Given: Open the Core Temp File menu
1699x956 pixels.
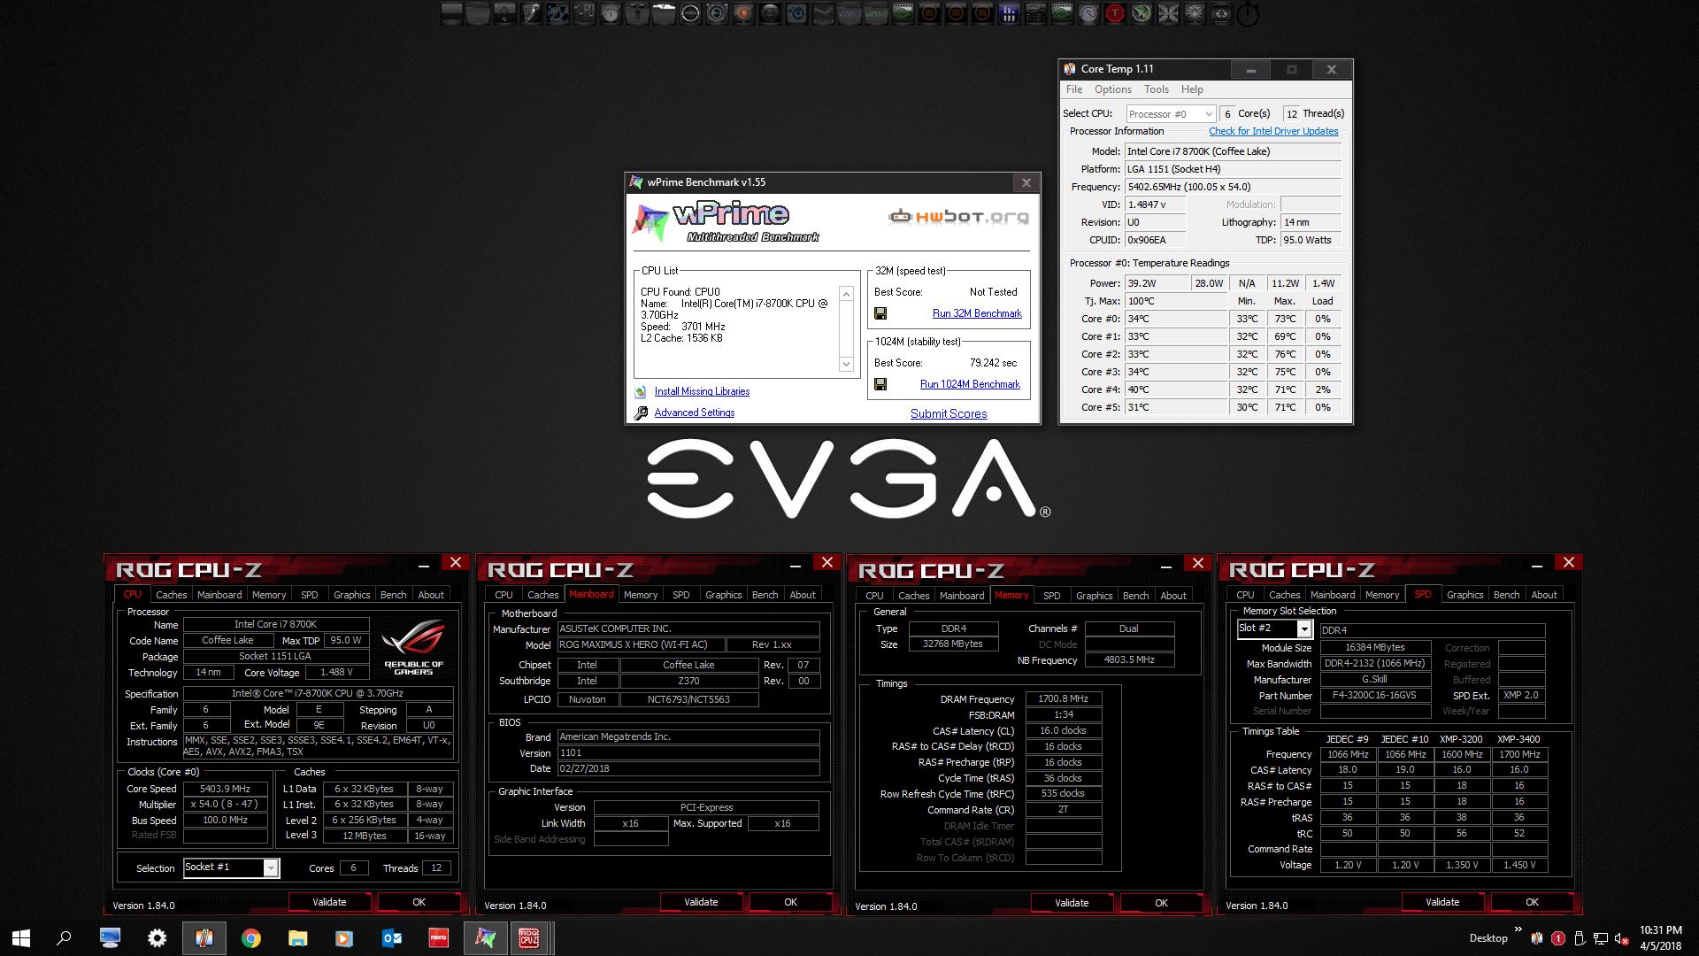Looking at the screenshot, I should [x=1074, y=89].
